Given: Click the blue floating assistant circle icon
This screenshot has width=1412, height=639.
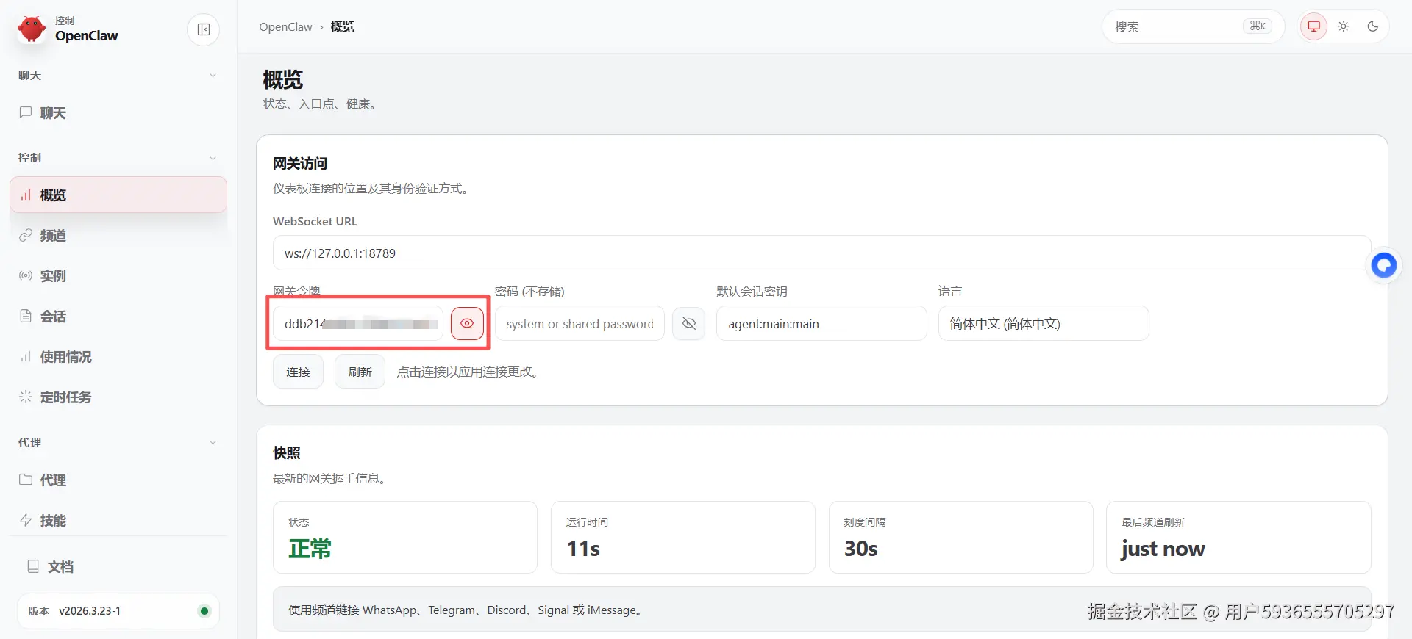Looking at the screenshot, I should click(x=1384, y=265).
